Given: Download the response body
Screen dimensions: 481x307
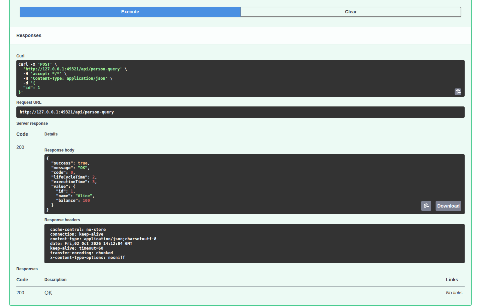Looking at the screenshot, I should [448, 206].
